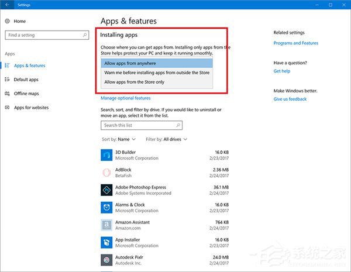Go back using the Settings back arrow
Viewport: 351px width, 272px height.
(7, 5)
